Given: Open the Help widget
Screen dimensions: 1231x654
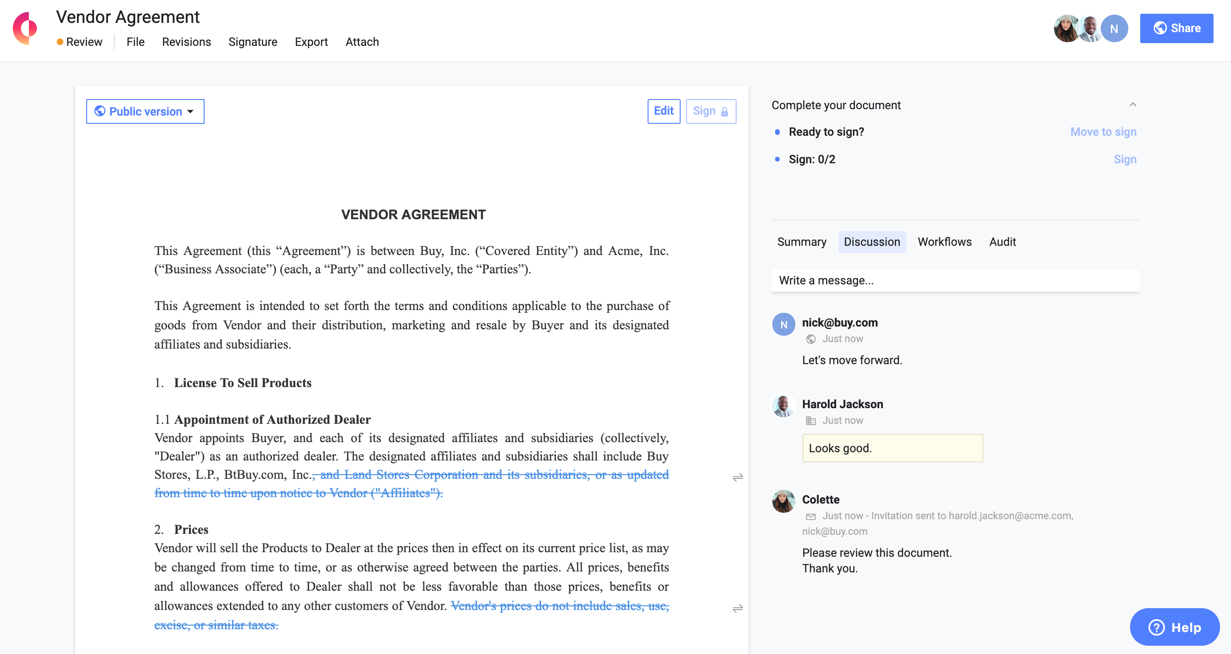Looking at the screenshot, I should pos(1174,627).
